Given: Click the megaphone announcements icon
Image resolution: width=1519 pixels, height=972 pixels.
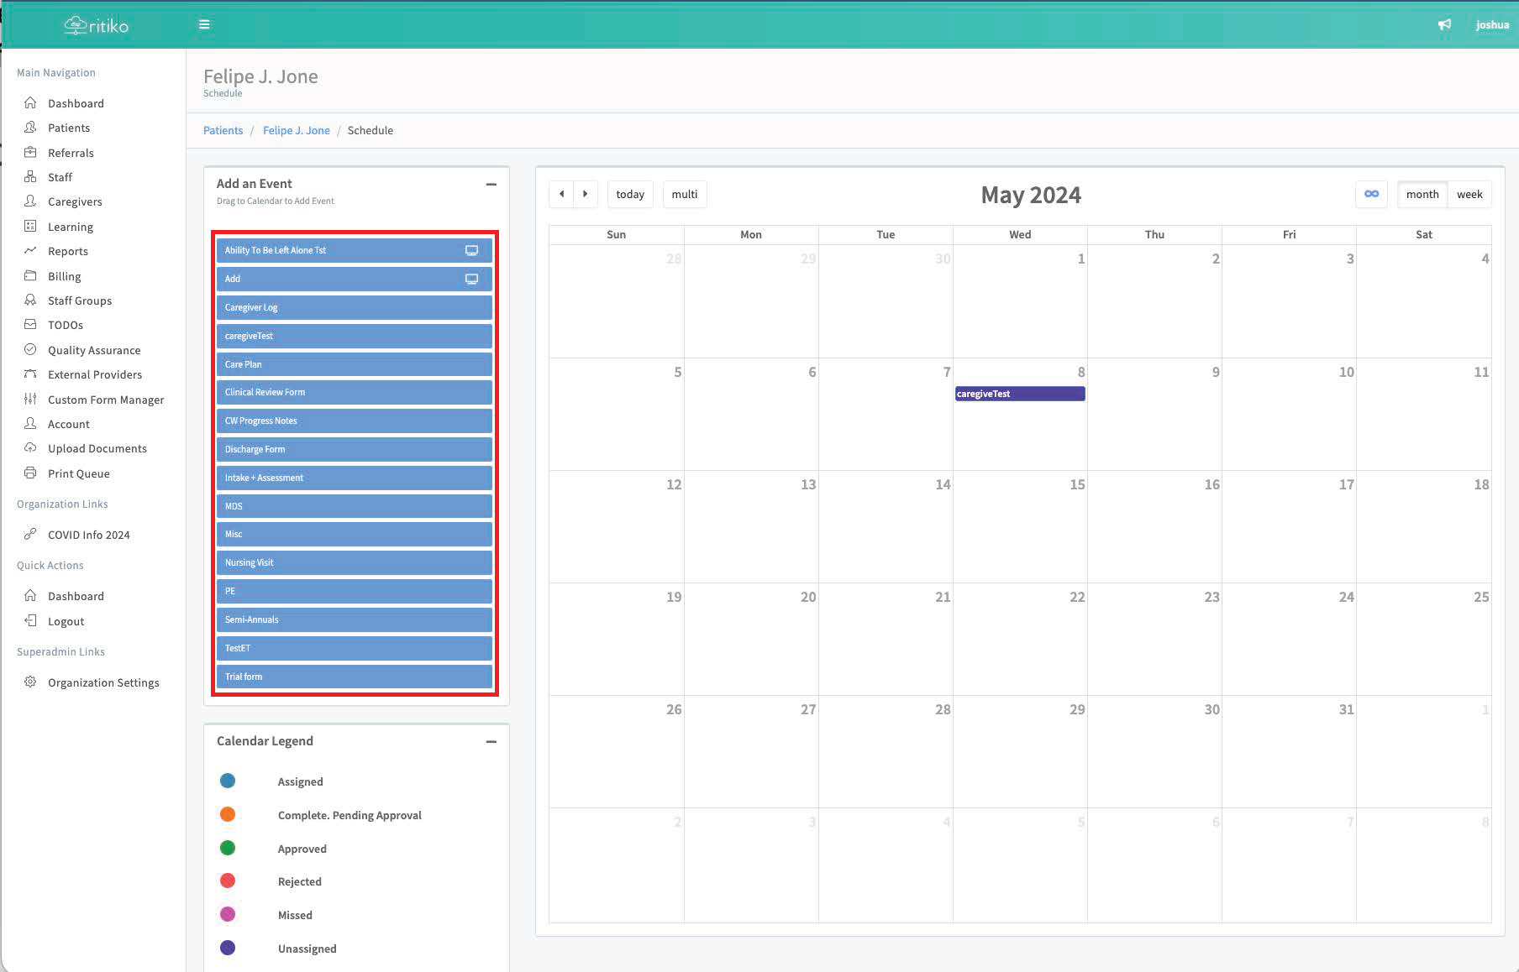Looking at the screenshot, I should pos(1444,25).
